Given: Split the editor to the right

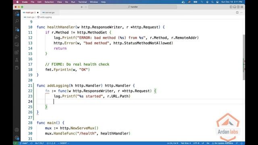Looking at the screenshot, I should click(x=237, y=12).
